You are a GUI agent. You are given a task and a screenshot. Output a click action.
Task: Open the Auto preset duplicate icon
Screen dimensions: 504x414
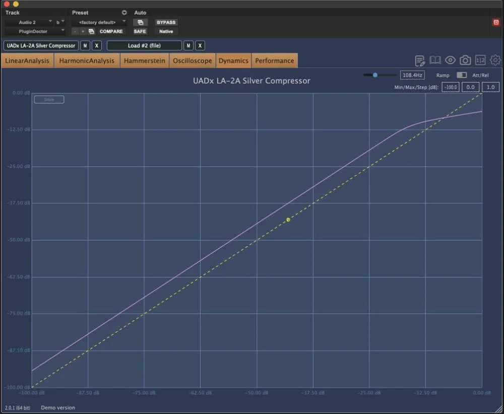point(141,22)
